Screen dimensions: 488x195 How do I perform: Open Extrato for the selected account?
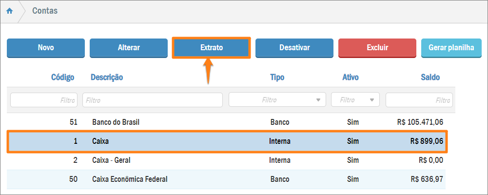[x=212, y=48]
